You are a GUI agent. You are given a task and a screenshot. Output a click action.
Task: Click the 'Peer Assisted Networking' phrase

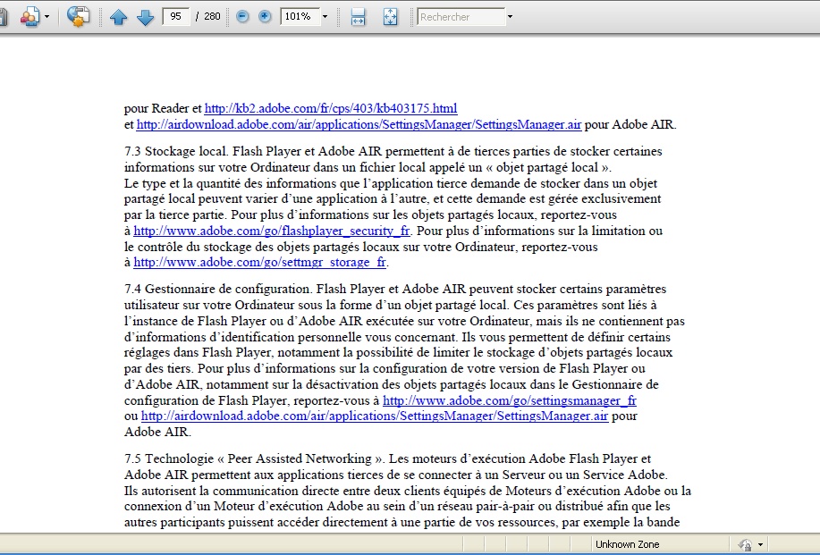300,458
